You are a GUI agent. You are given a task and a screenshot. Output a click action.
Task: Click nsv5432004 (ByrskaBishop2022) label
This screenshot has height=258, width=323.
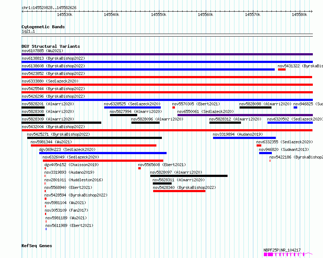(x=53, y=127)
